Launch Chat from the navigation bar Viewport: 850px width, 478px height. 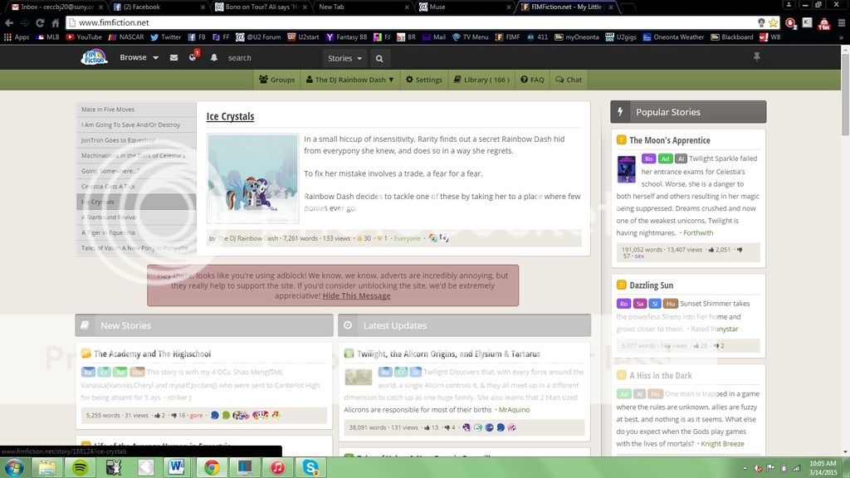(569, 80)
